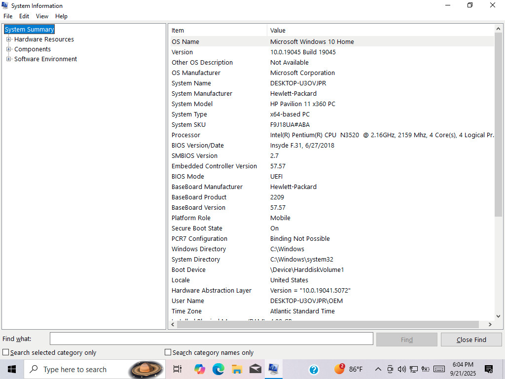Open the taskbar clock showing 6:04 PM
Screen dimensions: 505x379
tap(463, 369)
